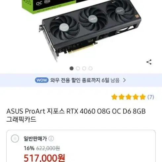This screenshot has height=162, width=162.
Task: Go to the second carousel image dot
Action: (78, 68)
